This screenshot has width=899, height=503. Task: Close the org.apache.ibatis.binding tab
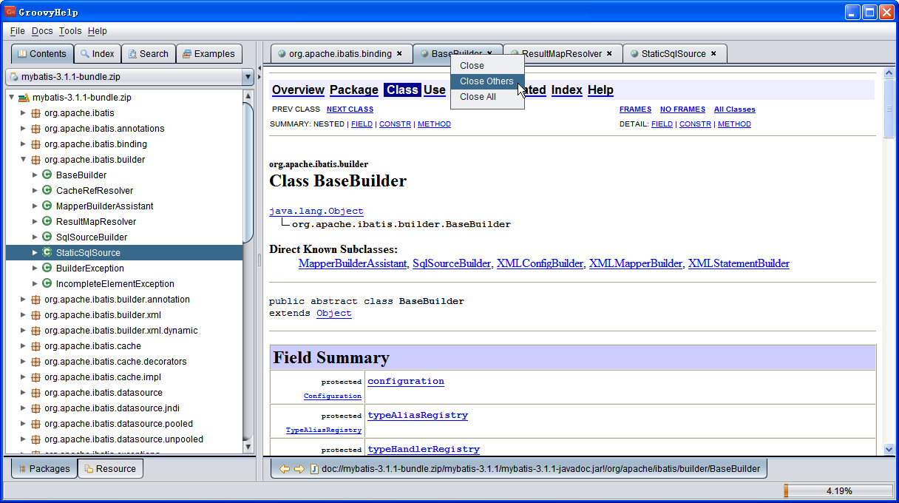click(399, 53)
